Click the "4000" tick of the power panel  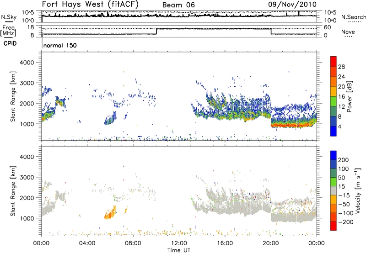27,63
